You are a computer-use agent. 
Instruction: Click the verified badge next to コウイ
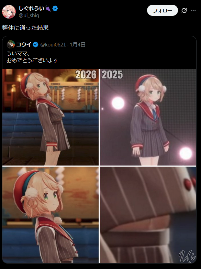tap(35, 45)
